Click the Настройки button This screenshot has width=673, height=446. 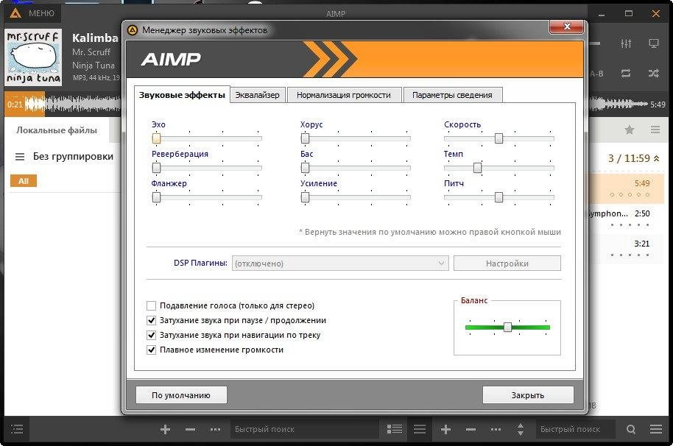click(x=507, y=263)
